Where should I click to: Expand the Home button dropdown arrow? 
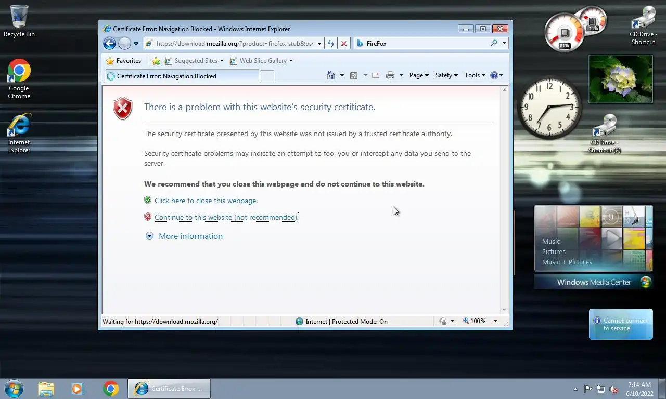[342, 75]
